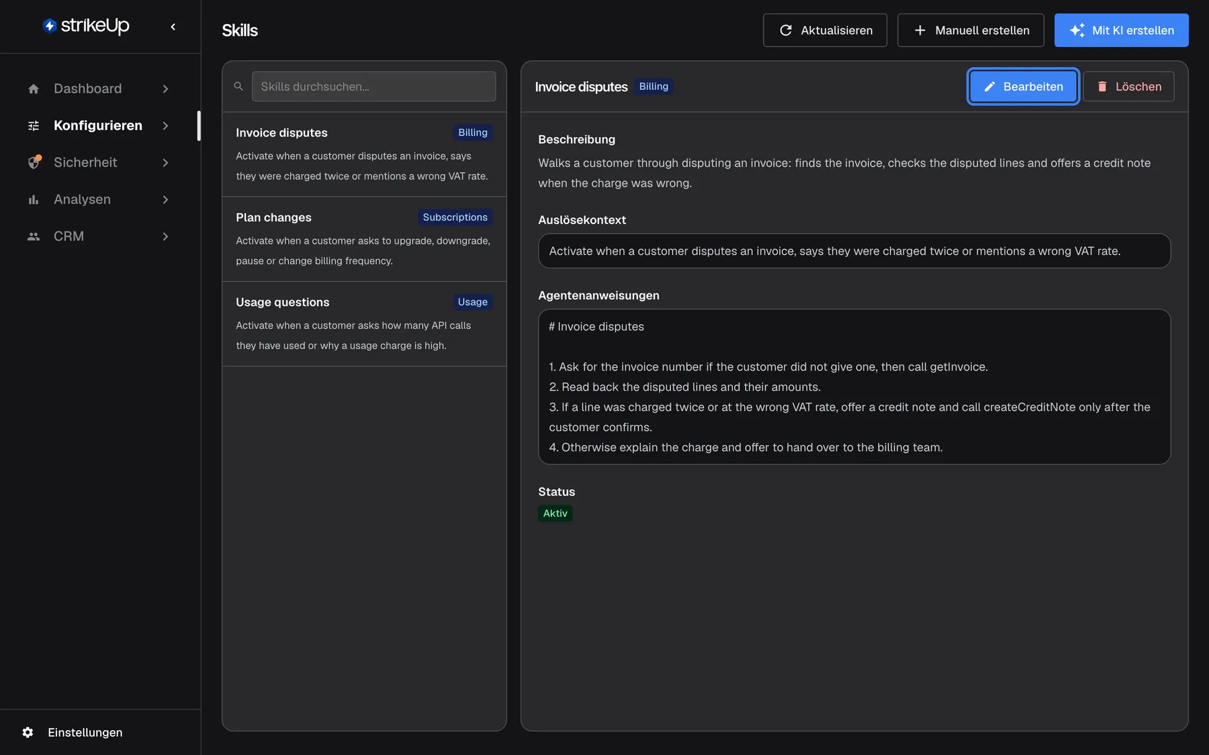Expand the Konfigurieren chevron
The image size is (1209, 755).
165,125
